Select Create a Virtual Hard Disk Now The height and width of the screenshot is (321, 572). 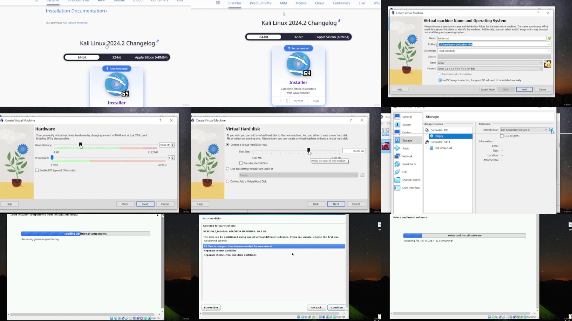point(228,145)
